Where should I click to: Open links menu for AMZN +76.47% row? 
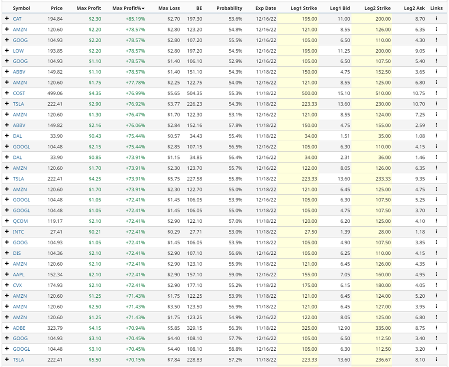(437, 115)
